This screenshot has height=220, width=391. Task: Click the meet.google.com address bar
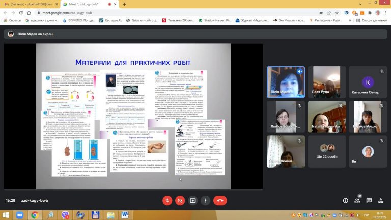click(x=175, y=13)
